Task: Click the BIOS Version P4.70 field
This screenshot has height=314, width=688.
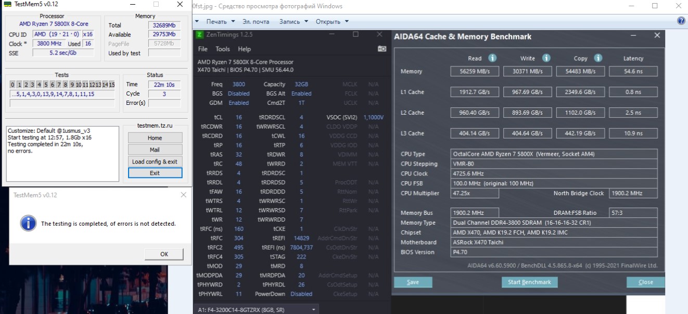Action: pyautogui.click(x=554, y=252)
